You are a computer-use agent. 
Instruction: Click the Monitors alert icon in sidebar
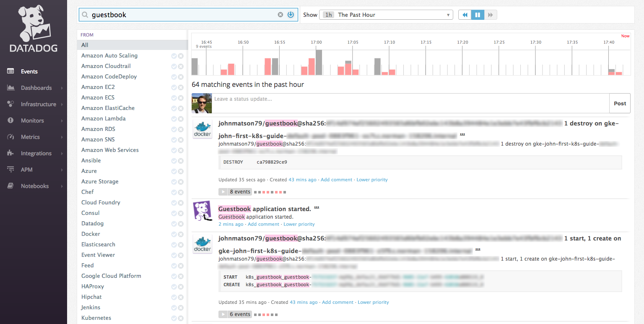(10, 120)
